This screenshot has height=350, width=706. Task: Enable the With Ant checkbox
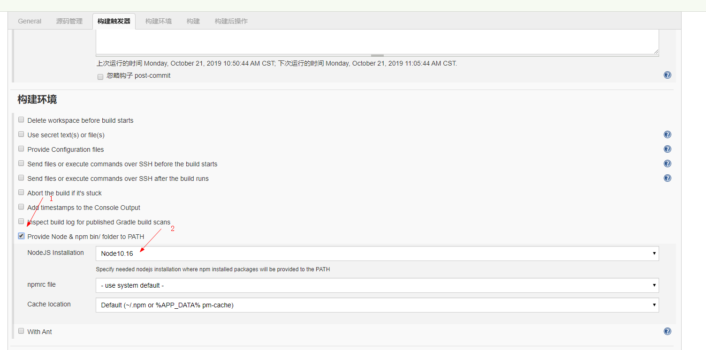pyautogui.click(x=21, y=331)
